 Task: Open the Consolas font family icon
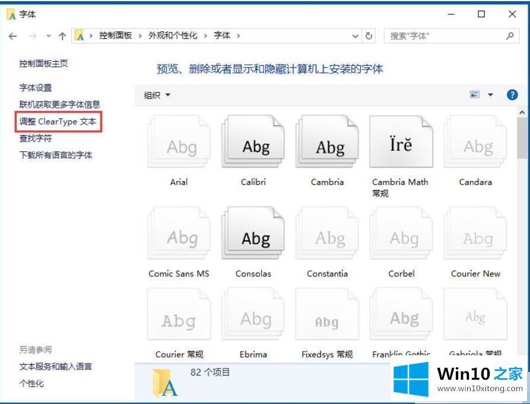pos(253,233)
